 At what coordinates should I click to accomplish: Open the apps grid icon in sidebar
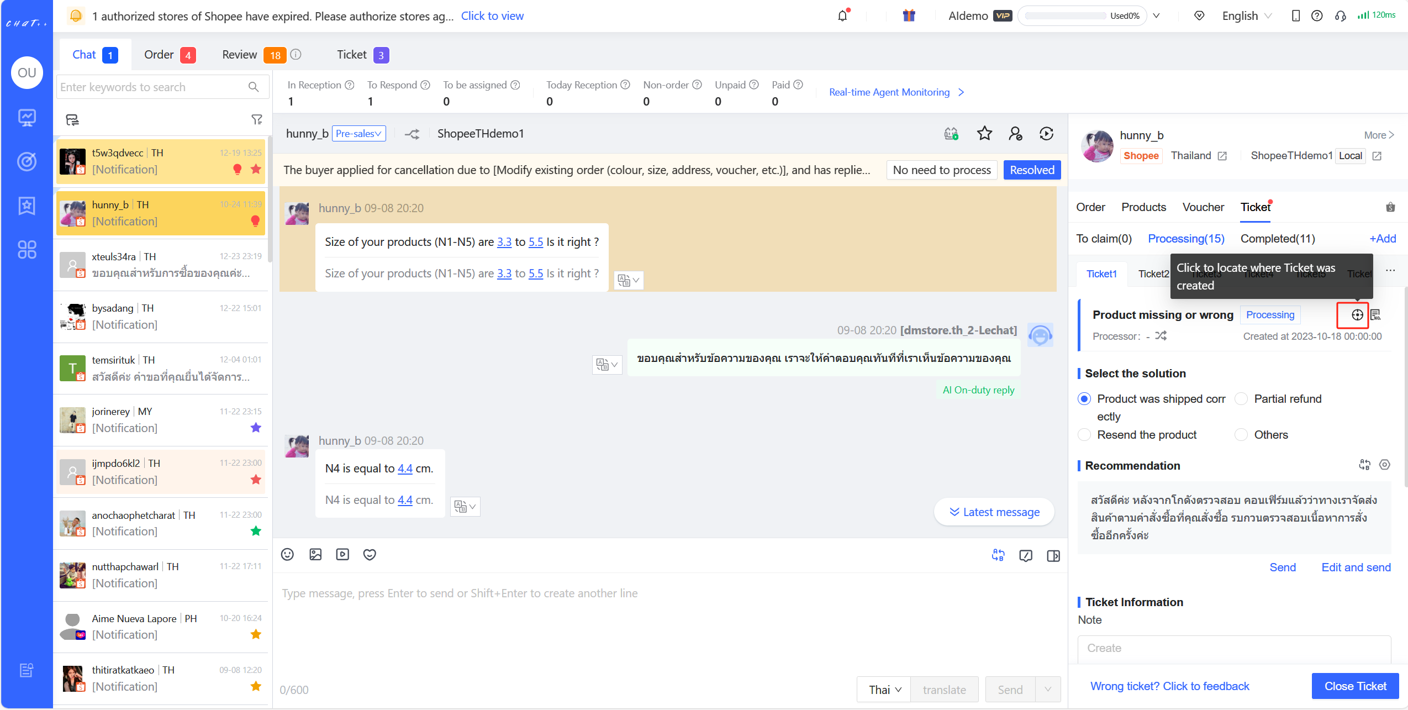point(27,250)
